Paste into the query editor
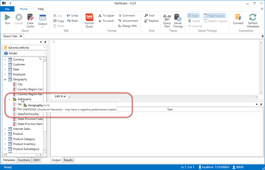 click(58, 26)
